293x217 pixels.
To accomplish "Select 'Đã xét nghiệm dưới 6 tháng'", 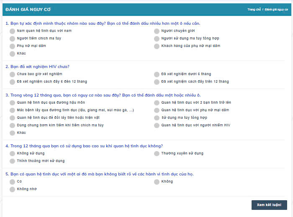I will point(157,74).
